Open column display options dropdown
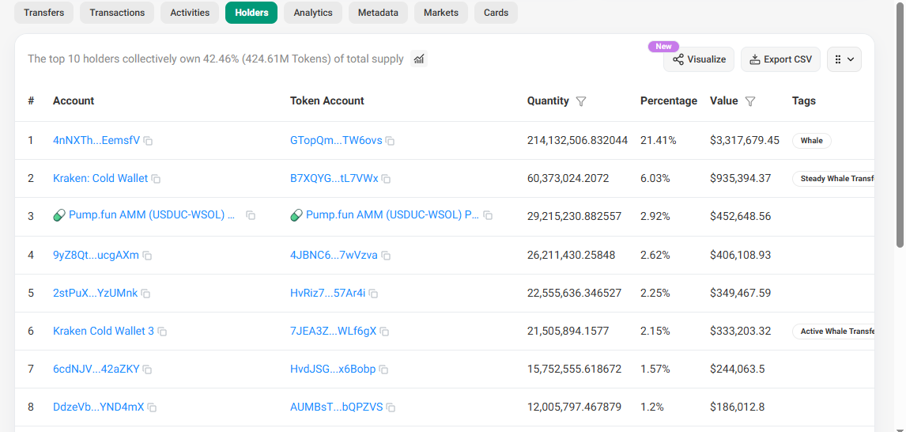Viewport: 906px width, 432px height. click(x=844, y=59)
